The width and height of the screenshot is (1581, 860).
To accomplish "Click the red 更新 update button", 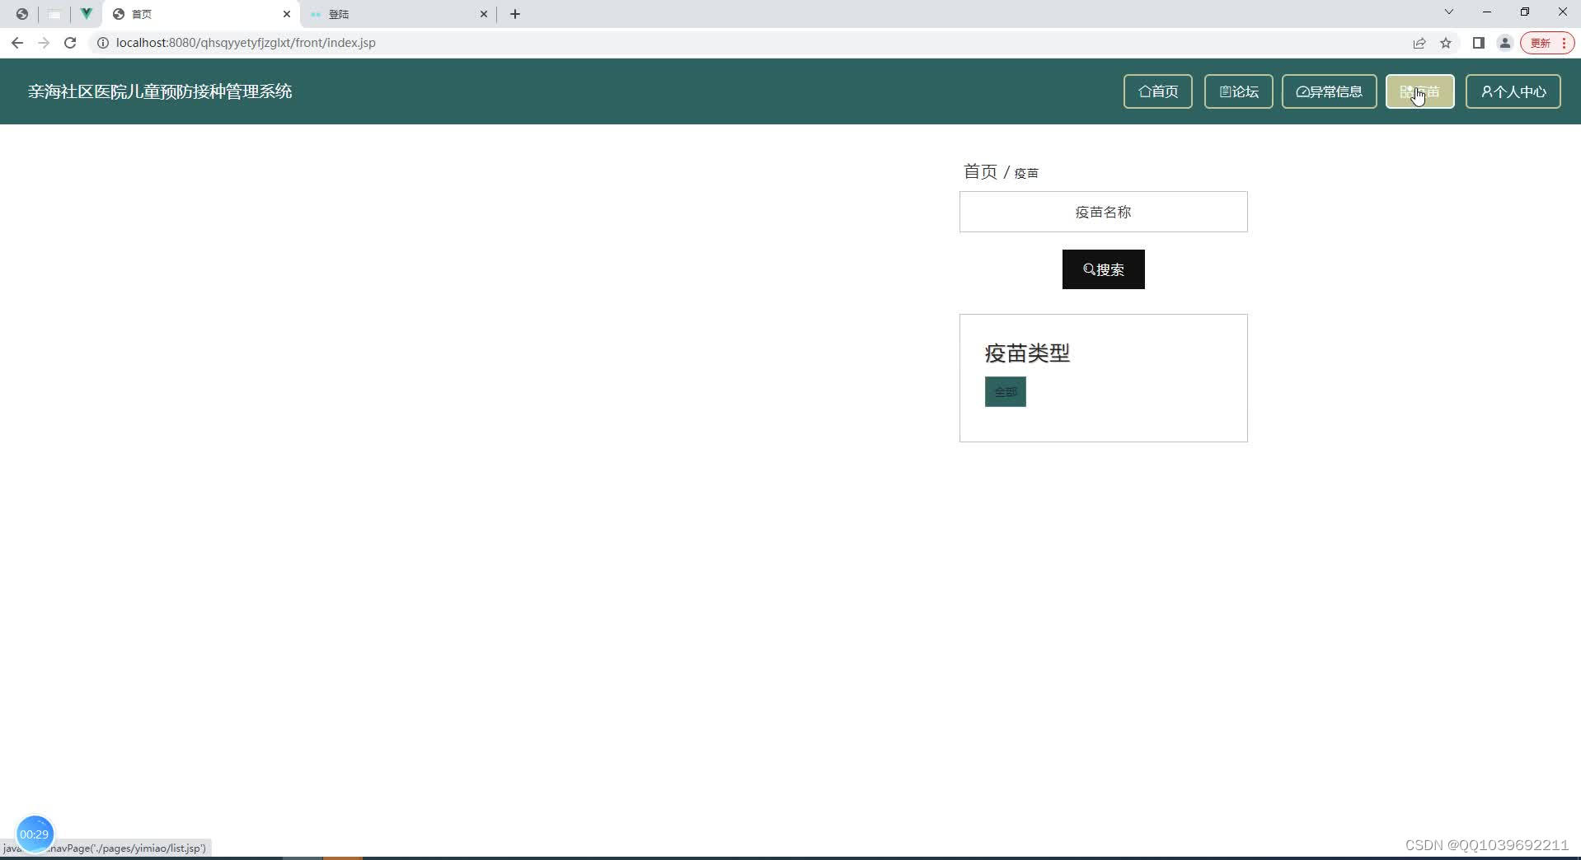I will (1546, 43).
